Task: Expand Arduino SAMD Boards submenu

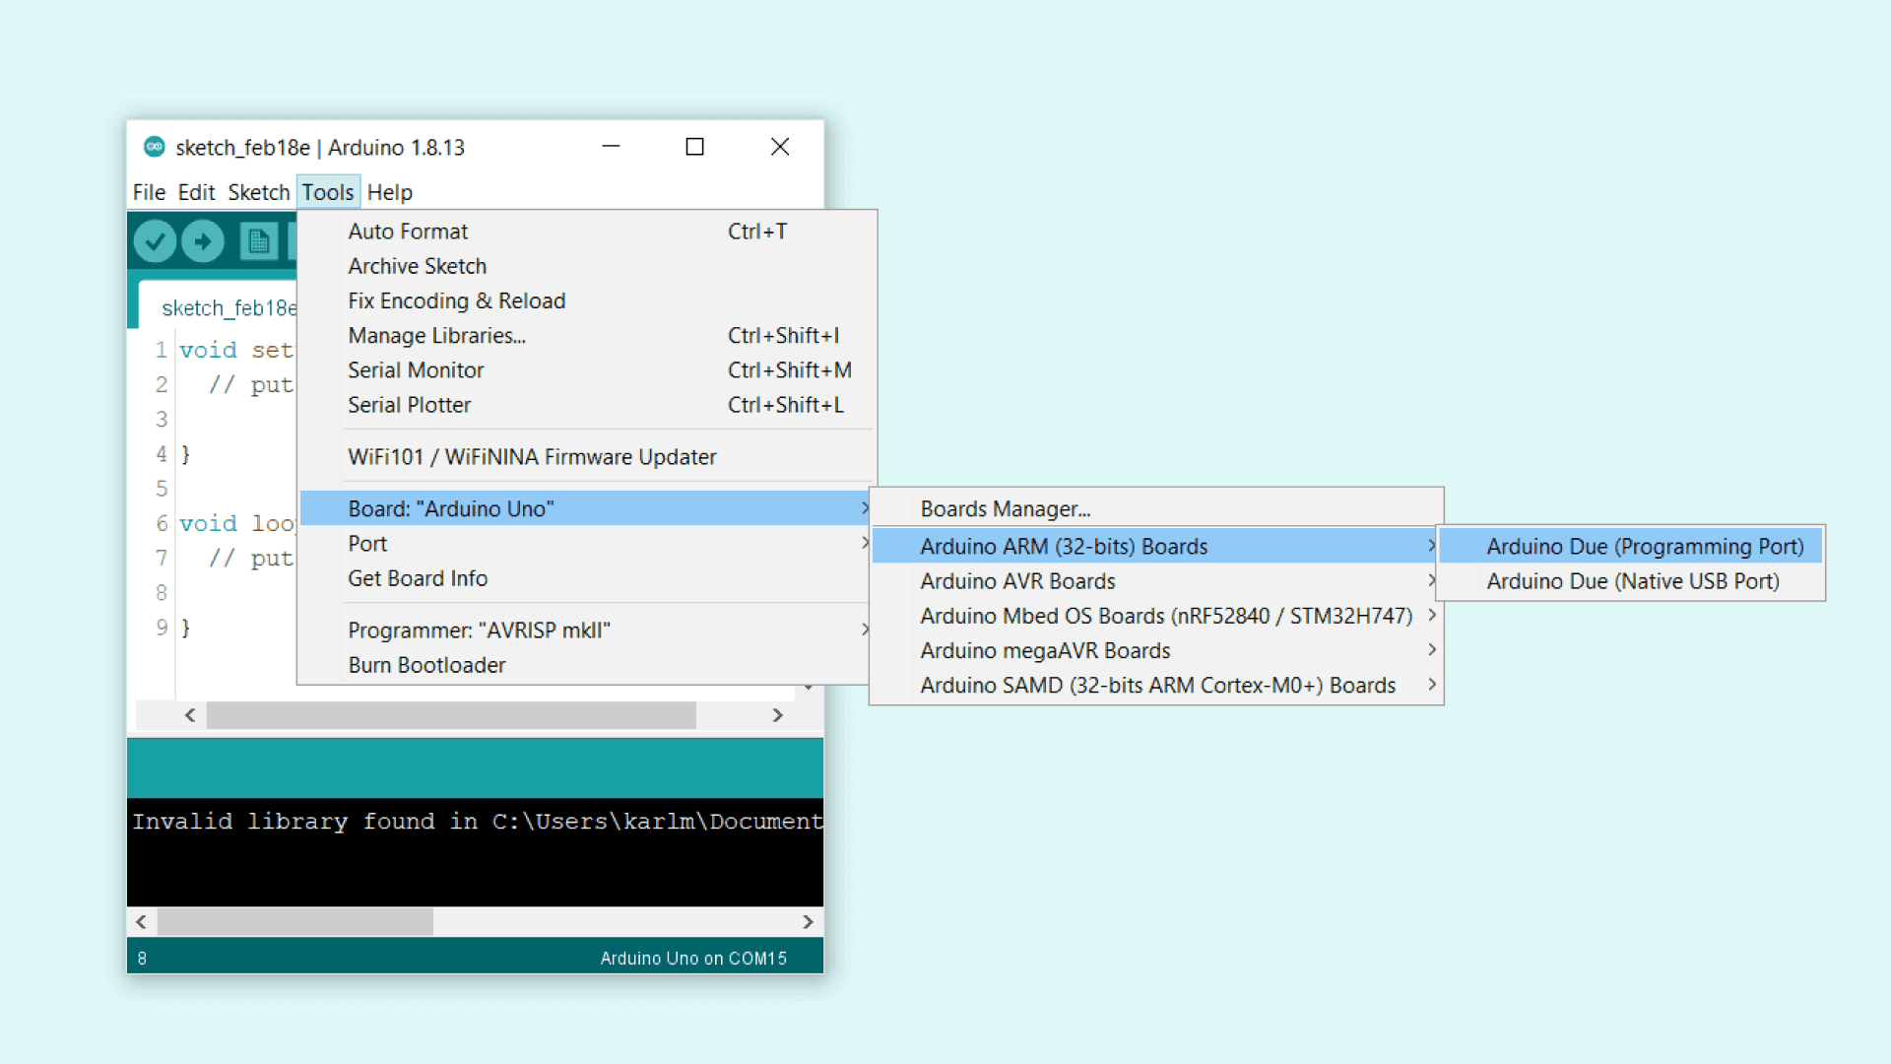Action: (1157, 686)
